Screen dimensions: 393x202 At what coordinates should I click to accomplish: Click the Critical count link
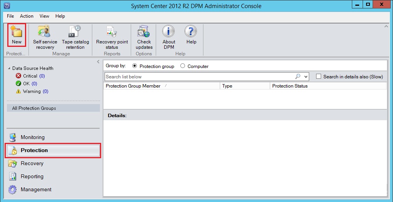42,76
